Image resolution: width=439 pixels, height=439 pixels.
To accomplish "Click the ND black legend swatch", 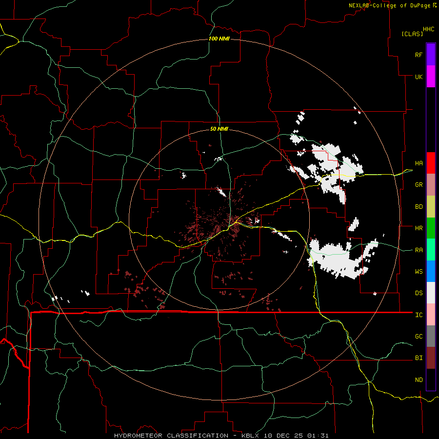I will 431,379.
